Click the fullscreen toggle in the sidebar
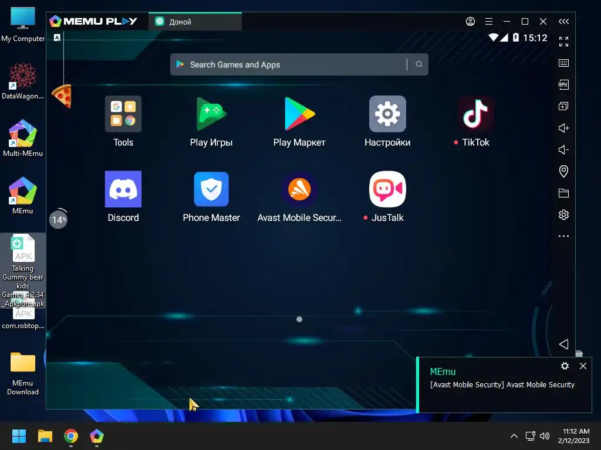Screen dimensions: 601x450 click(x=563, y=42)
